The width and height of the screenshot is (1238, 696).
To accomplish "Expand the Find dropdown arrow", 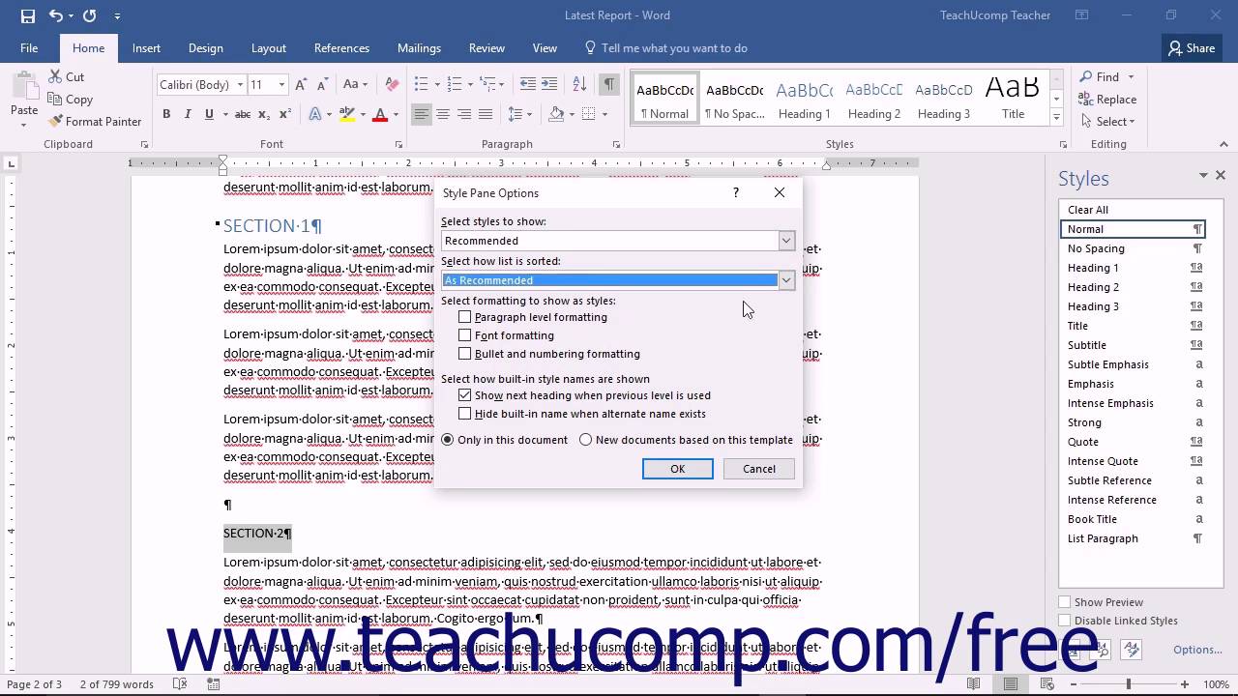I will coord(1131,77).
